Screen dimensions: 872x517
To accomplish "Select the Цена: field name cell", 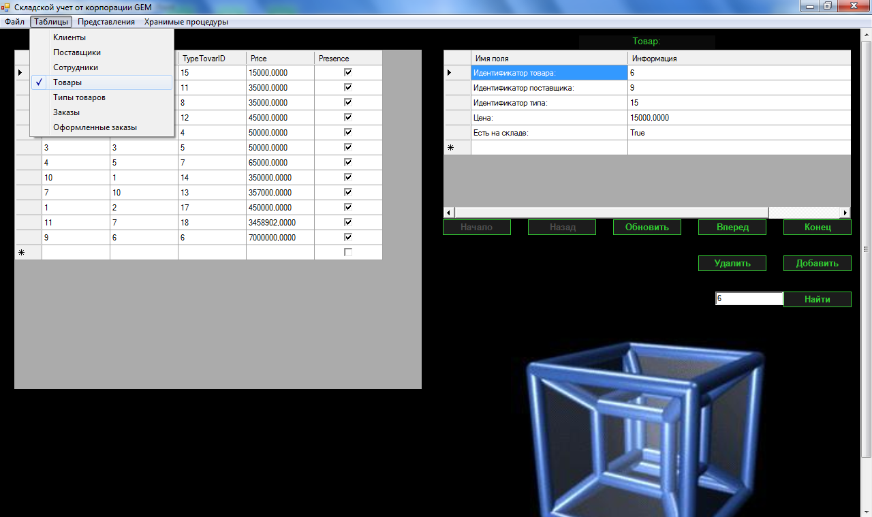I will point(549,118).
